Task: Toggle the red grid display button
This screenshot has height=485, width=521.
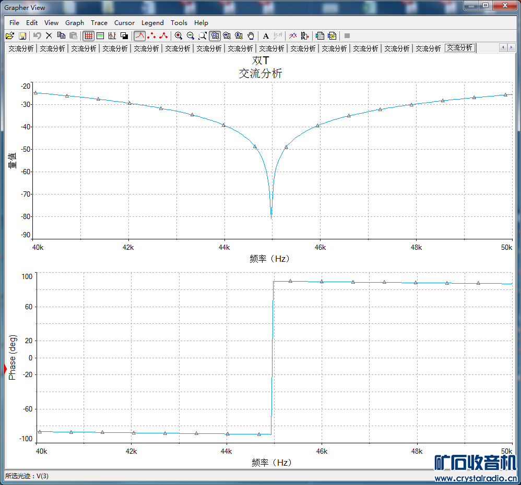Action: click(x=88, y=36)
